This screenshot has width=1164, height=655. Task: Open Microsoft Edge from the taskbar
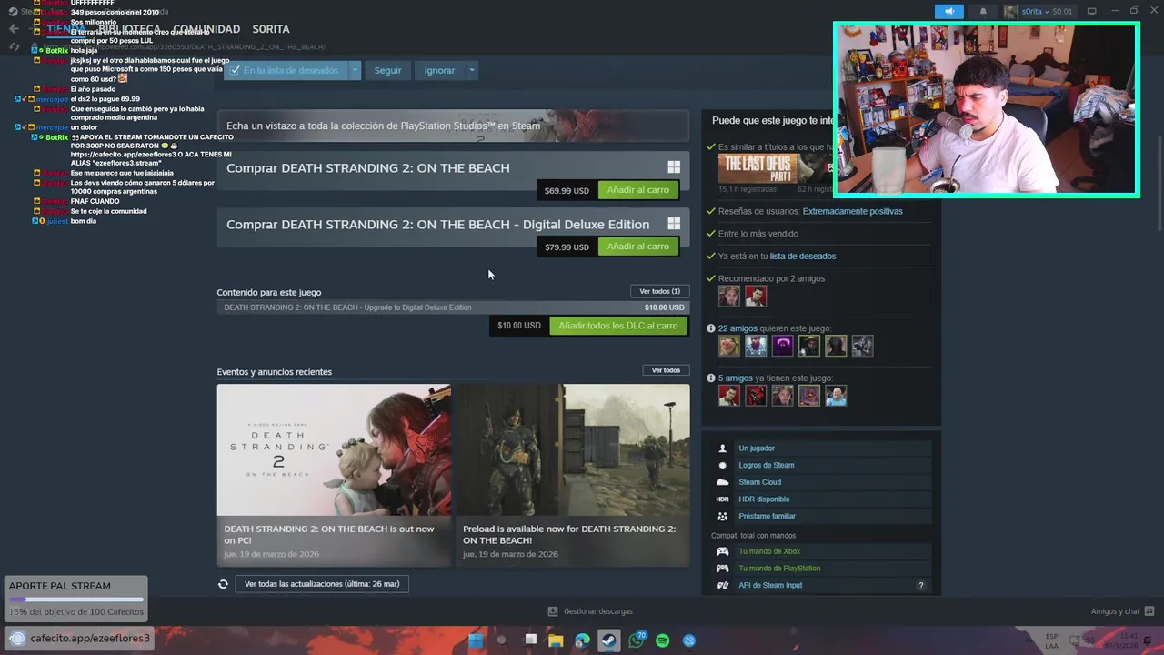pyautogui.click(x=583, y=640)
